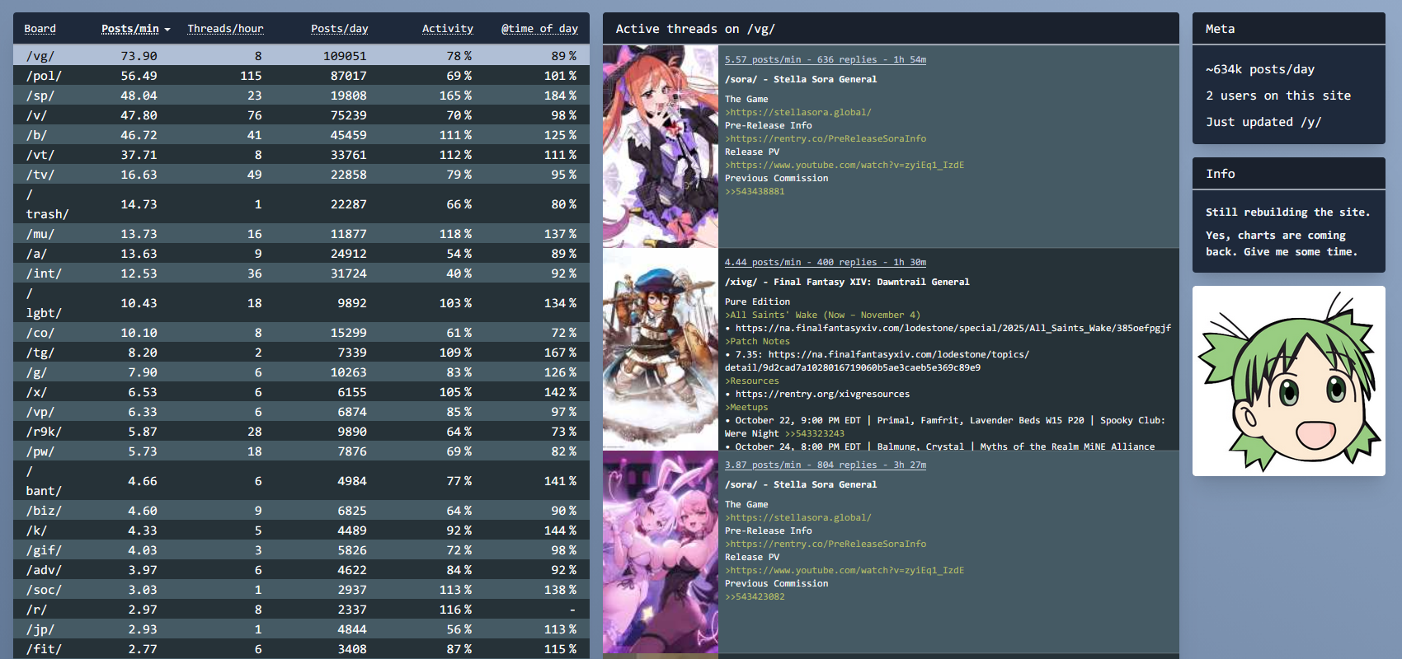
Task: Follow stellasora.global link in 636-replies thread
Action: point(800,112)
